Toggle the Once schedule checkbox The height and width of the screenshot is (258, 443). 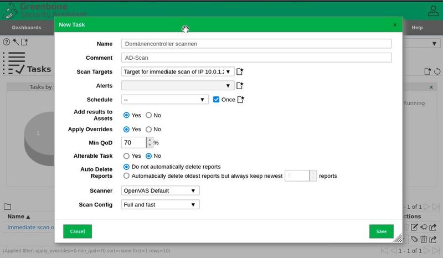pyautogui.click(x=217, y=100)
